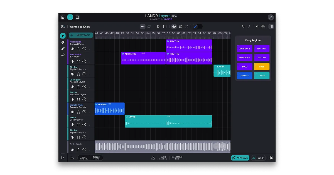
Task: Select the eraser tool in left sidebar
Action: point(63,55)
